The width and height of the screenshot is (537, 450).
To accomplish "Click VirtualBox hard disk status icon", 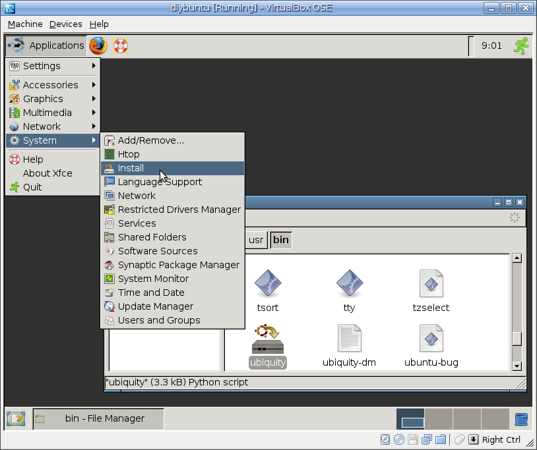I will click(385, 439).
